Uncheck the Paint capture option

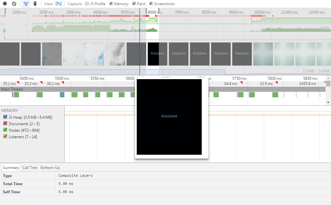point(134,4)
